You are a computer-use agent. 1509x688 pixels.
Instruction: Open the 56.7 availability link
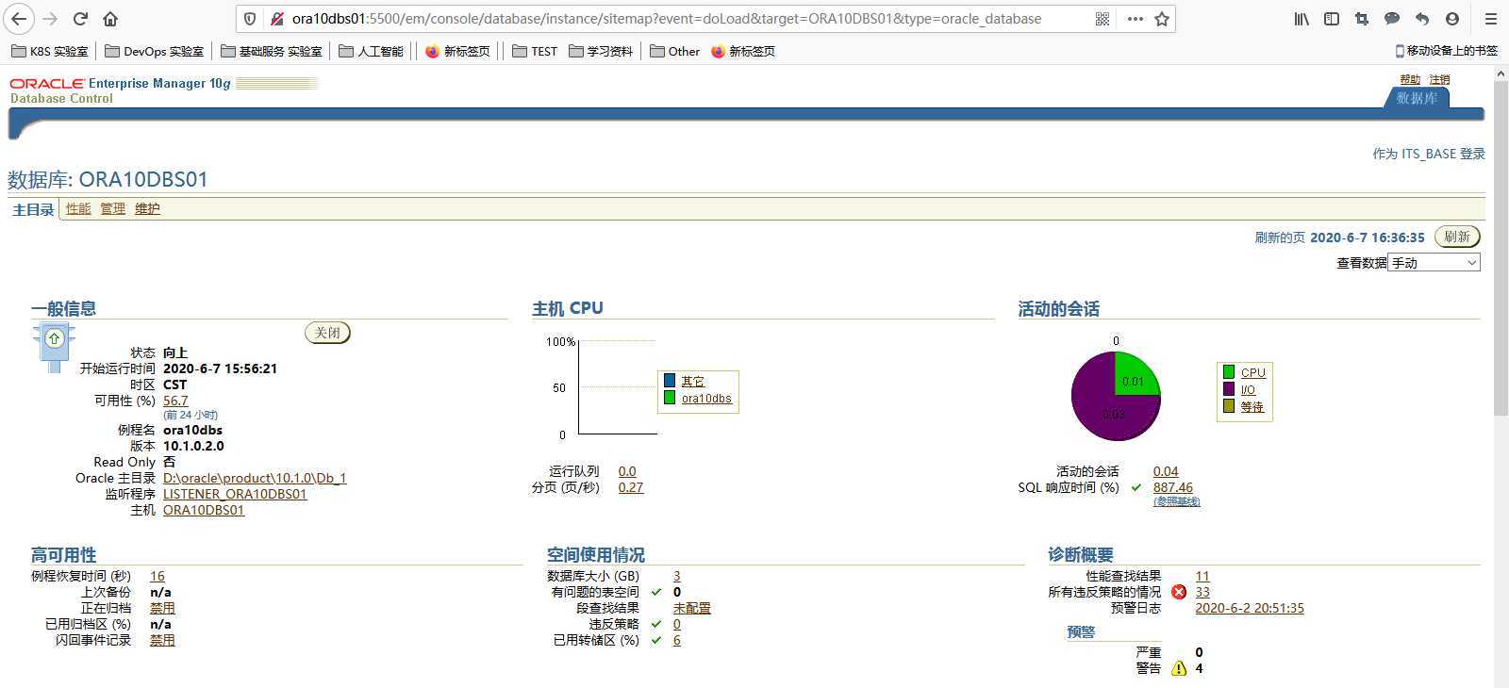[x=175, y=401]
